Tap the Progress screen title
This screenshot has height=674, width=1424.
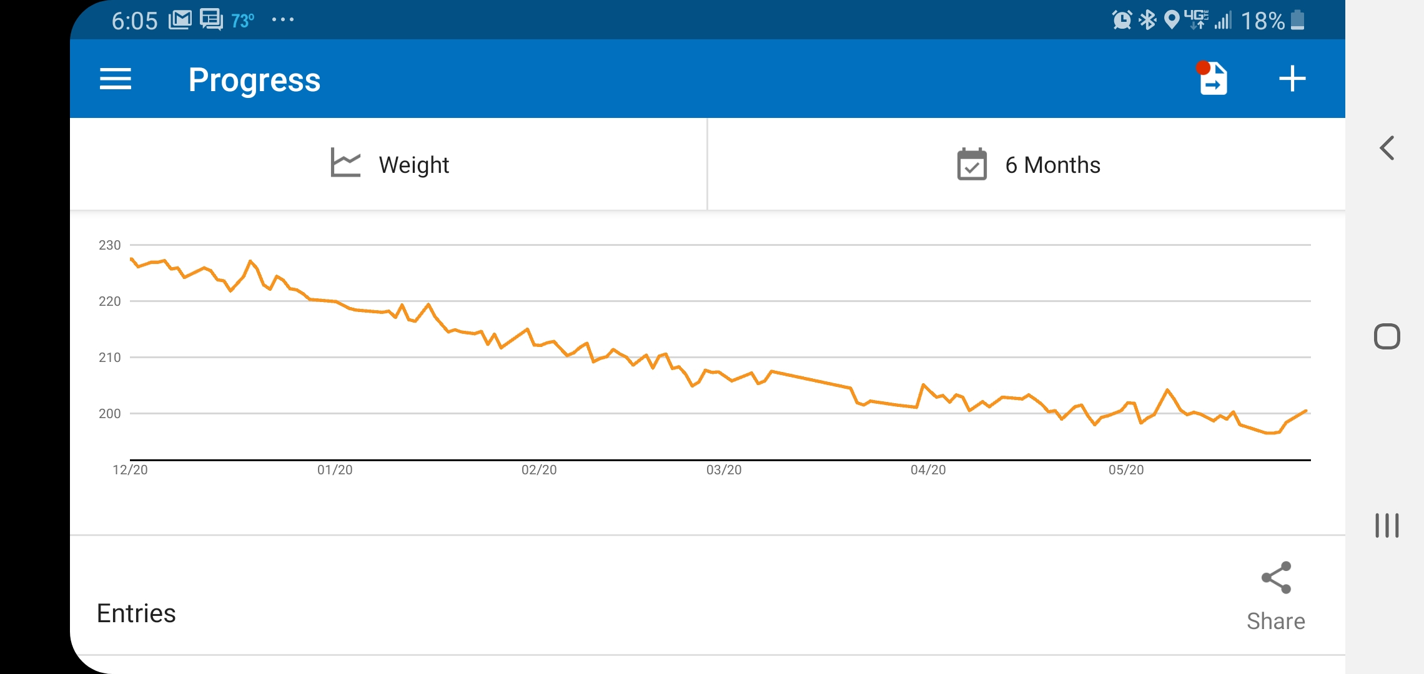click(254, 80)
